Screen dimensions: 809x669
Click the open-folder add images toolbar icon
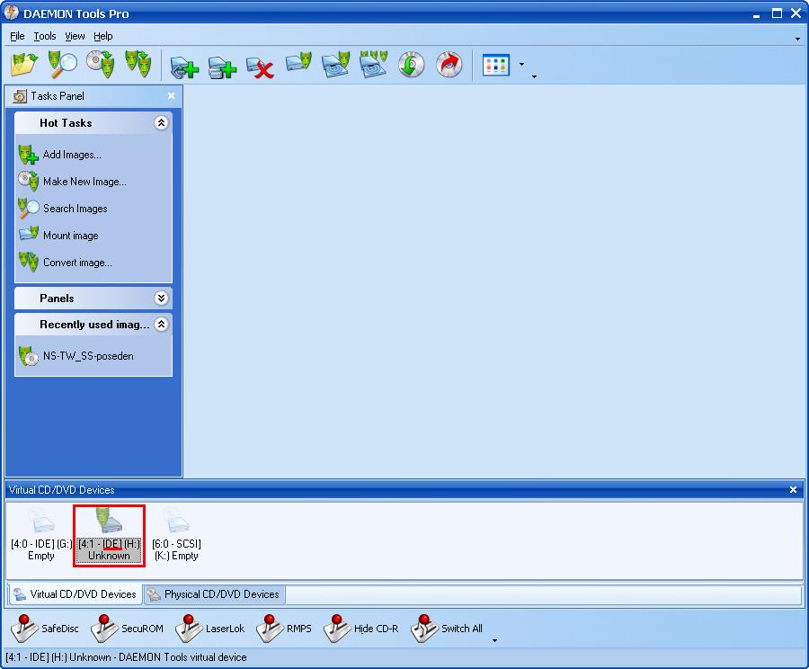(x=24, y=65)
